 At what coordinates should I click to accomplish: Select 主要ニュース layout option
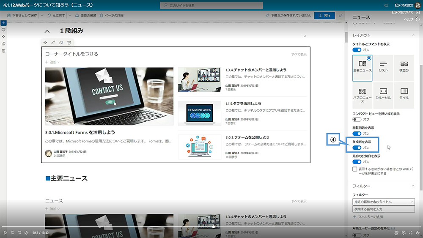[x=363, y=68]
